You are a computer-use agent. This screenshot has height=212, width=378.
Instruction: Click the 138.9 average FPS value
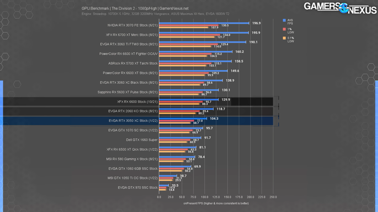(230, 80)
